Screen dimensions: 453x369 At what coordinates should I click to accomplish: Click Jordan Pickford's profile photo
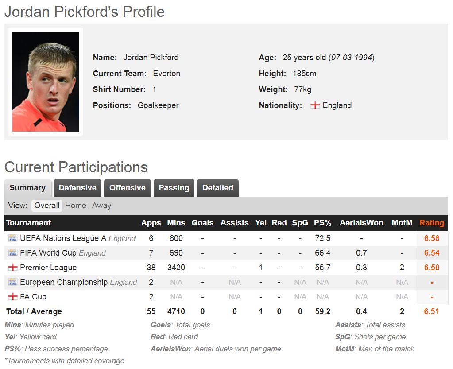[46, 82]
